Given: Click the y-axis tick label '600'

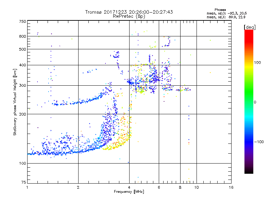Looking at the screenshot, I should (22, 36).
